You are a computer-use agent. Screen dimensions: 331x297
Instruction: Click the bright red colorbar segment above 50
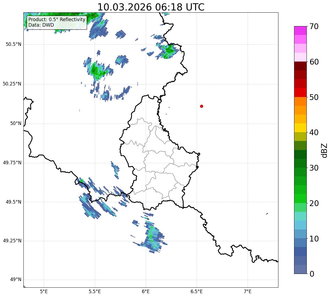coord(300,92)
